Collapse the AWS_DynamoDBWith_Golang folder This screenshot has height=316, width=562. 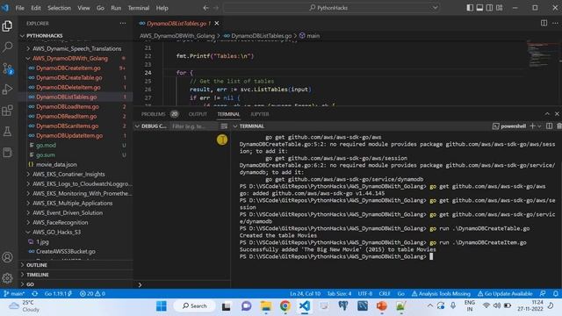click(x=70, y=59)
